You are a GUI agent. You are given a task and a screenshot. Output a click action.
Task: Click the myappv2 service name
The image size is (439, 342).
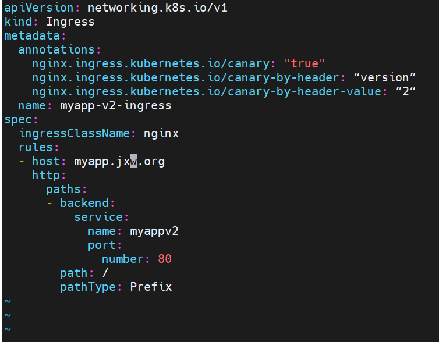coord(154,231)
